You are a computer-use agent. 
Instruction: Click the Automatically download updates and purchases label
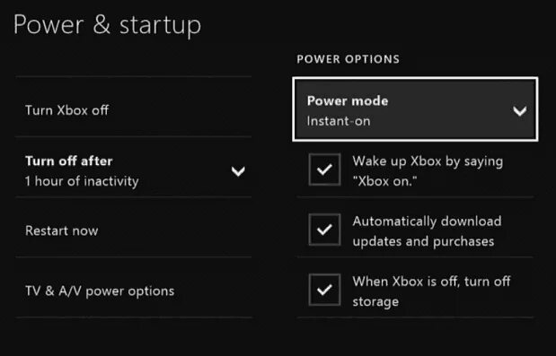(x=427, y=231)
